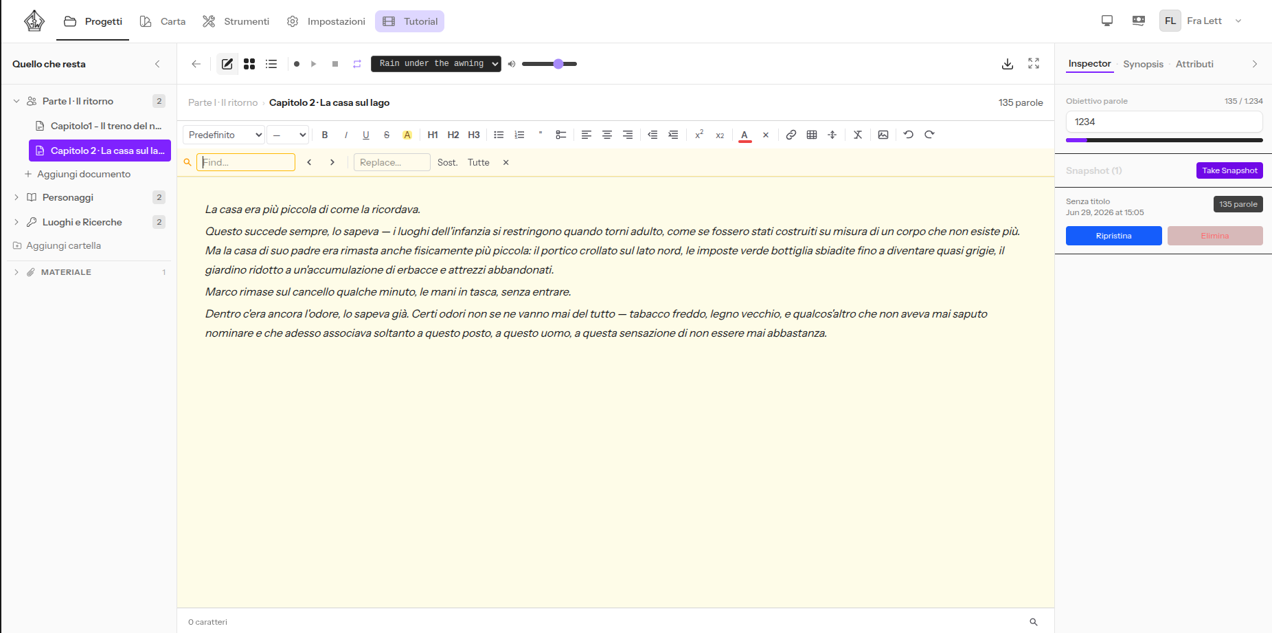
Task: Toggle ambient sound loop
Action: [357, 64]
